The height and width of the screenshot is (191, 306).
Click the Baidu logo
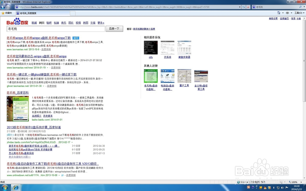pyautogui.click(x=17, y=21)
